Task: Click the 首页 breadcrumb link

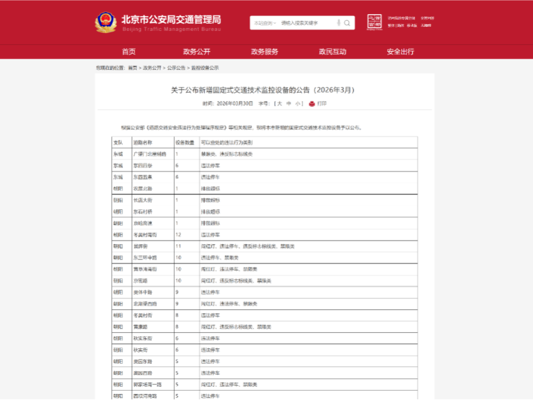Action: click(132, 68)
